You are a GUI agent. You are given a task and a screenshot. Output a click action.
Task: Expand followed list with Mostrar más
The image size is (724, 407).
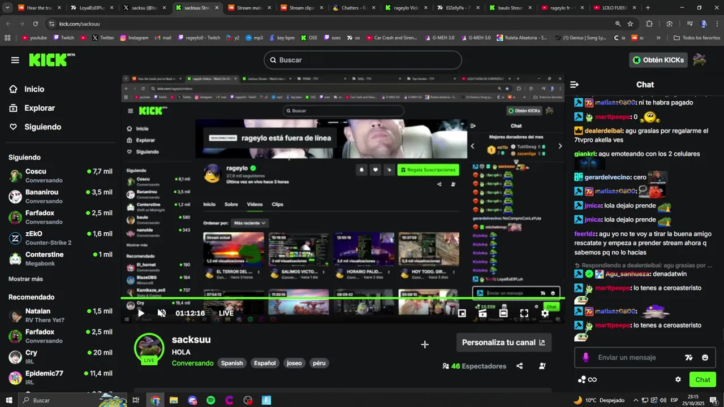coord(25,279)
